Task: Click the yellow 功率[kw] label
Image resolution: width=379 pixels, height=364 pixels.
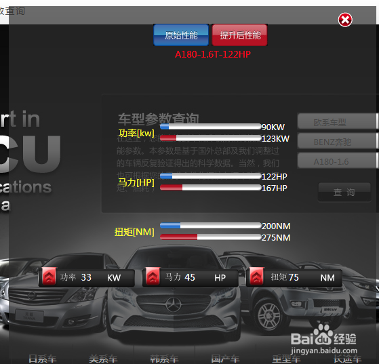Action: click(136, 133)
